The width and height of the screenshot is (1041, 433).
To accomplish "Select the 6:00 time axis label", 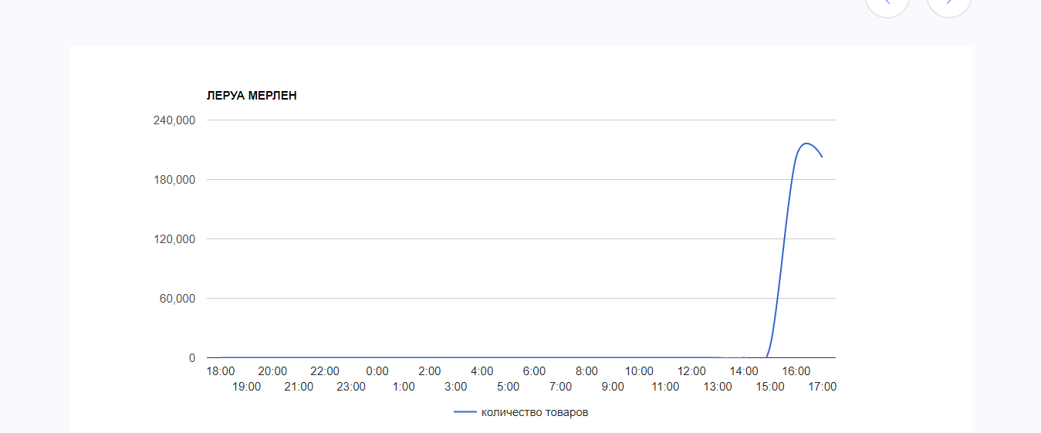I will (534, 371).
